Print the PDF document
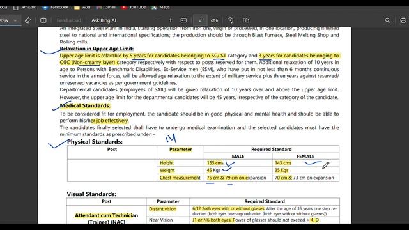 403,20
